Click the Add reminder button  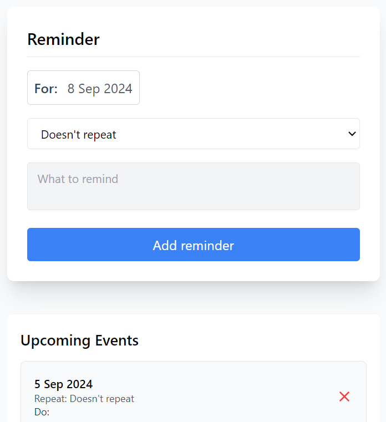pyautogui.click(x=193, y=245)
